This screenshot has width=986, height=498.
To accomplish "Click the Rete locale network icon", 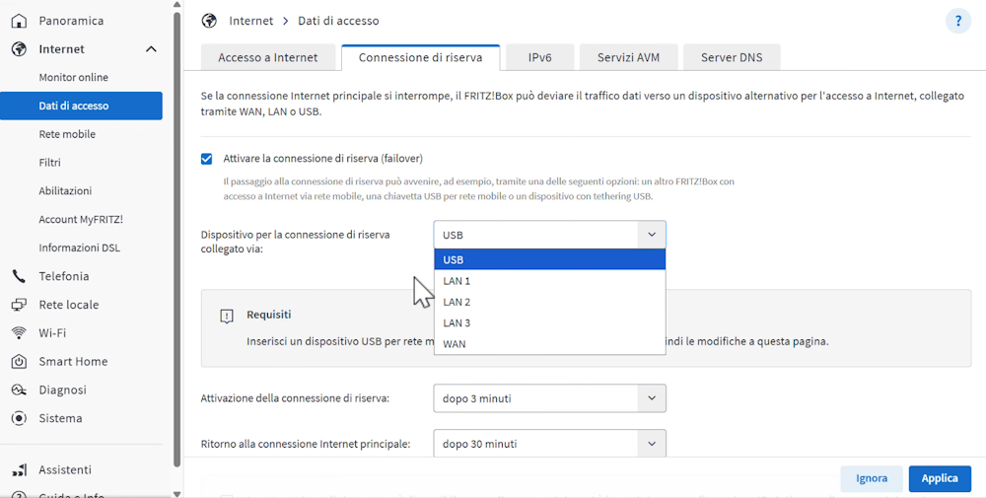I will [x=19, y=305].
